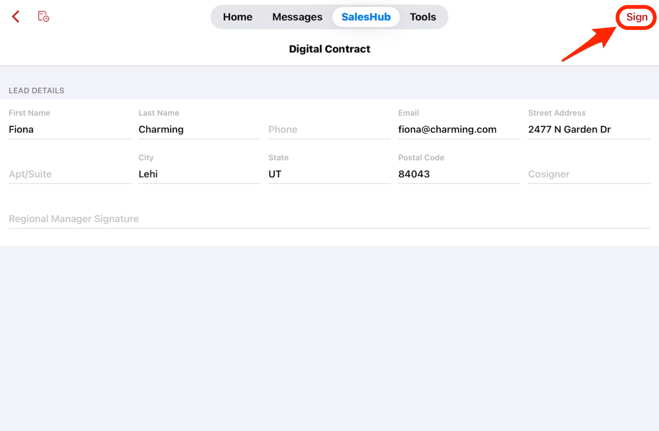Edit the Email field fiona@charming.com
This screenshot has width=659, height=431.
coord(459,130)
